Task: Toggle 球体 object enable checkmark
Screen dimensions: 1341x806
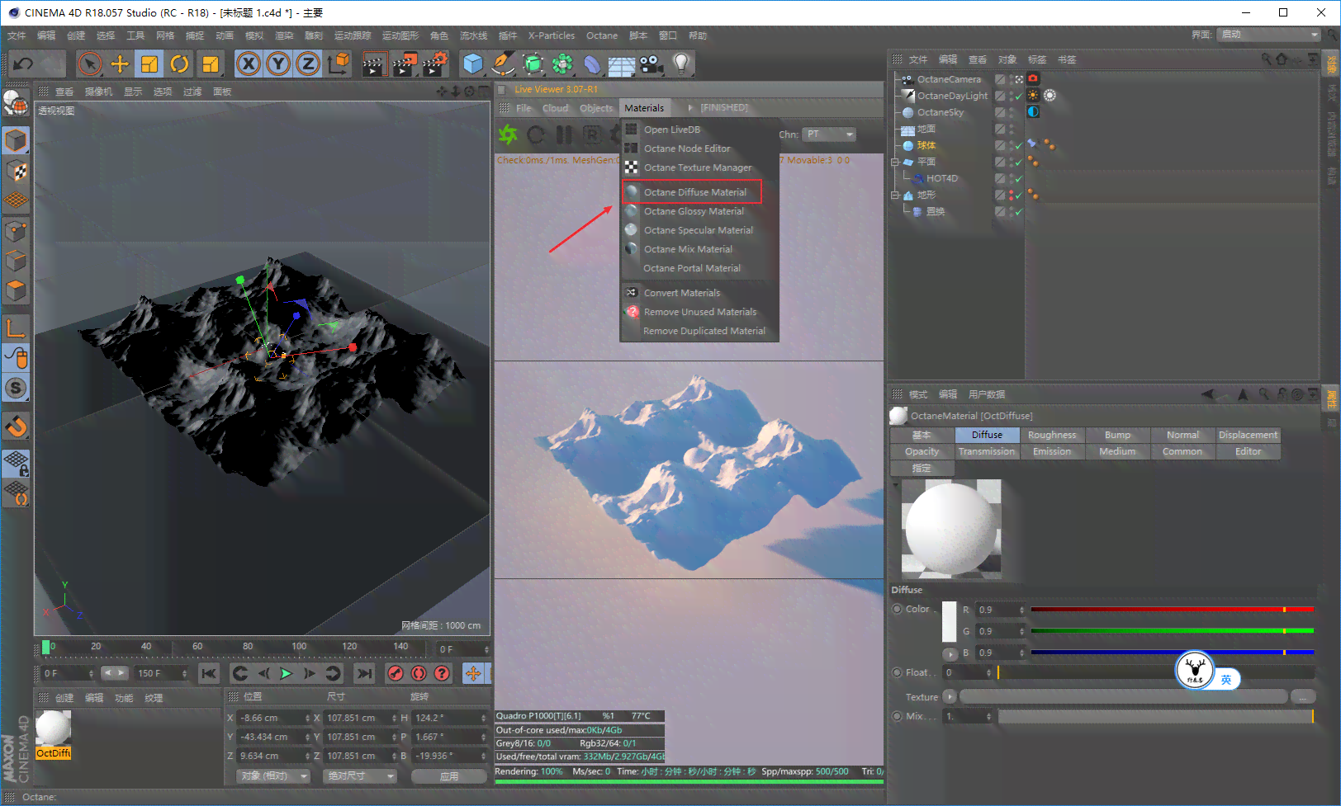Action: 1019,145
